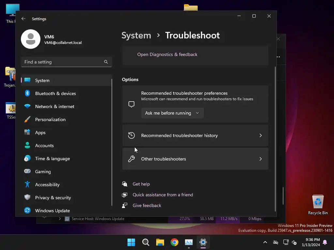This screenshot has height=250, width=334.
Task: Click the sidebar navigation scrollbar
Action: 112,143
